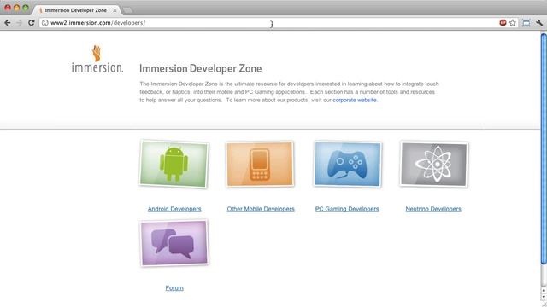The width and height of the screenshot is (547, 307).
Task: Open the wrench settings menu
Action: [539, 23]
